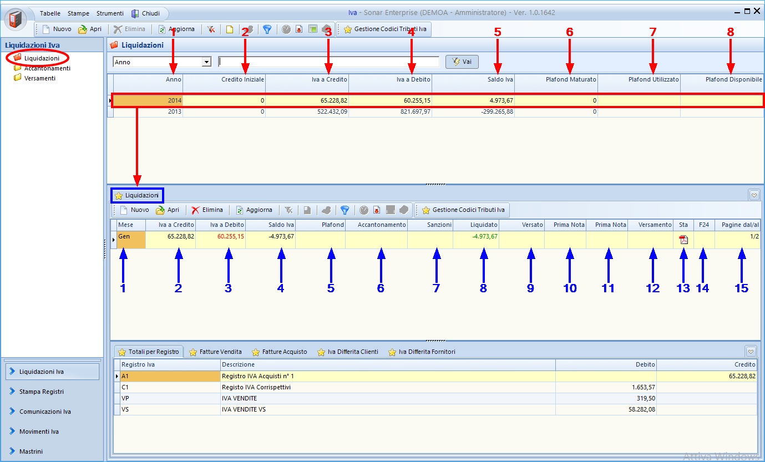The height and width of the screenshot is (462, 765).
Task: Open the Stampe menu
Action: pyautogui.click(x=78, y=13)
